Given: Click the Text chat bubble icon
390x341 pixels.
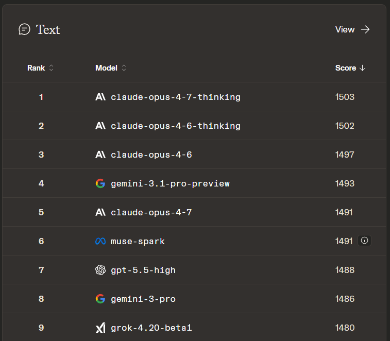Looking at the screenshot, I should pos(24,29).
